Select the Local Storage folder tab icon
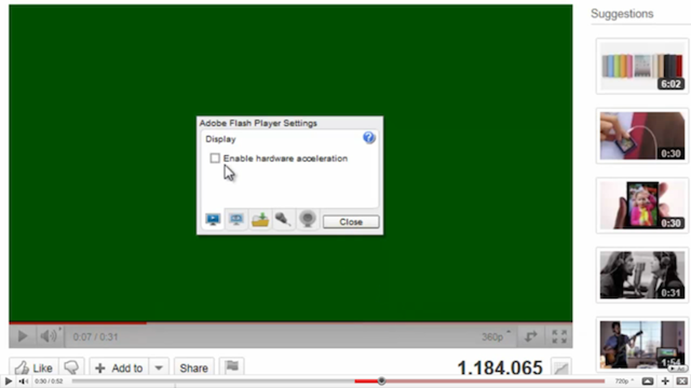691x388 pixels. click(260, 219)
